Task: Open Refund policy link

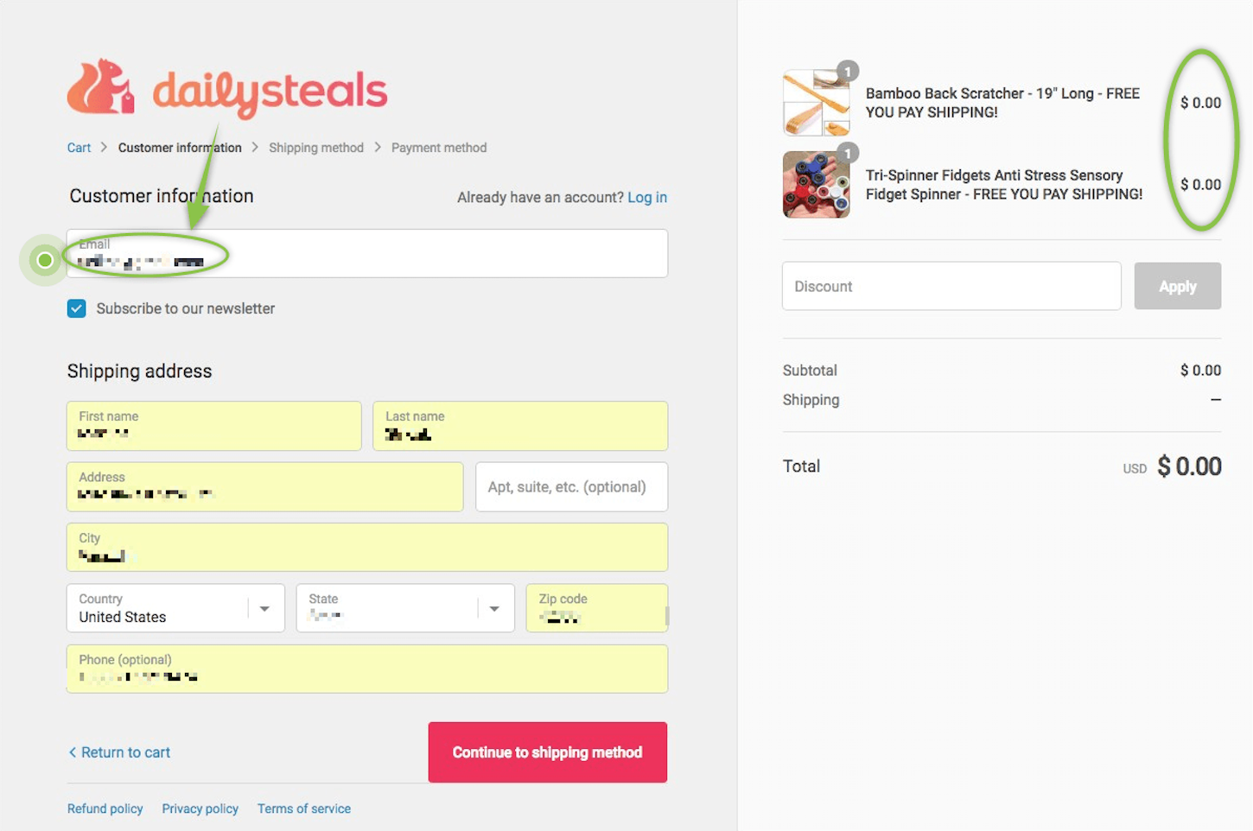Action: pos(105,809)
